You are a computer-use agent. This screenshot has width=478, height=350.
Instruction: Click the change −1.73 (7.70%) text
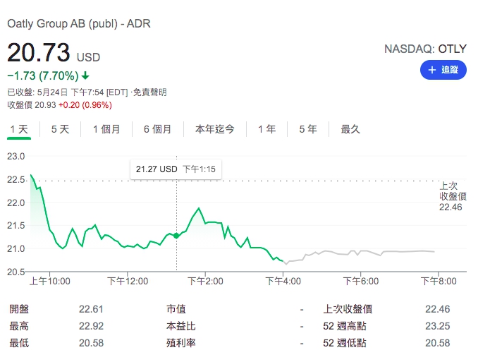tap(43, 76)
